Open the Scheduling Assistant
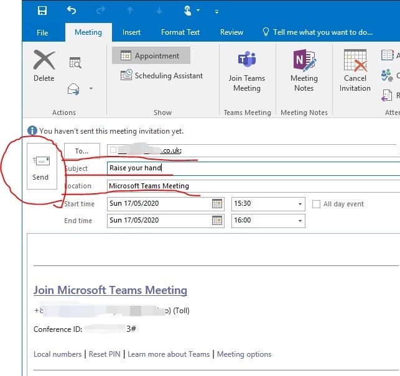This screenshot has width=400, height=376. coord(162,75)
